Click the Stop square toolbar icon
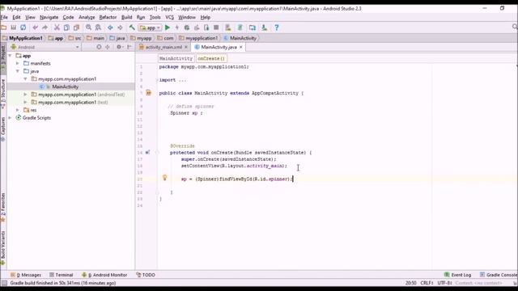Viewport: 518px width, 291px height. click(216, 27)
